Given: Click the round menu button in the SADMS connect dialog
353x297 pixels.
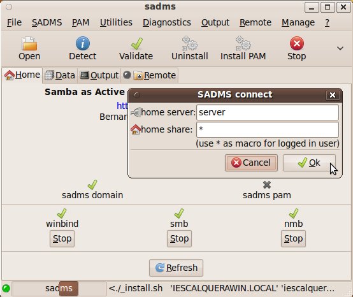Looking at the screenshot, I should [136, 95].
